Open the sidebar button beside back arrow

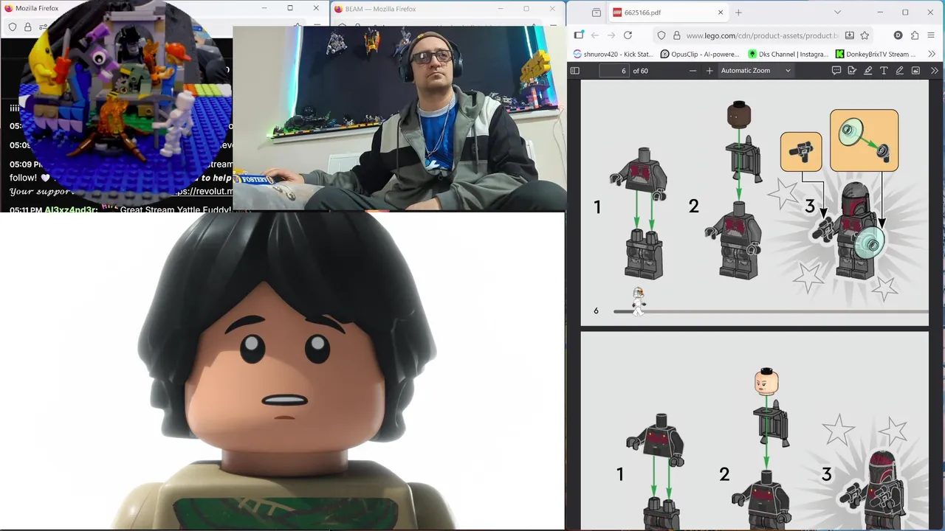(579, 35)
